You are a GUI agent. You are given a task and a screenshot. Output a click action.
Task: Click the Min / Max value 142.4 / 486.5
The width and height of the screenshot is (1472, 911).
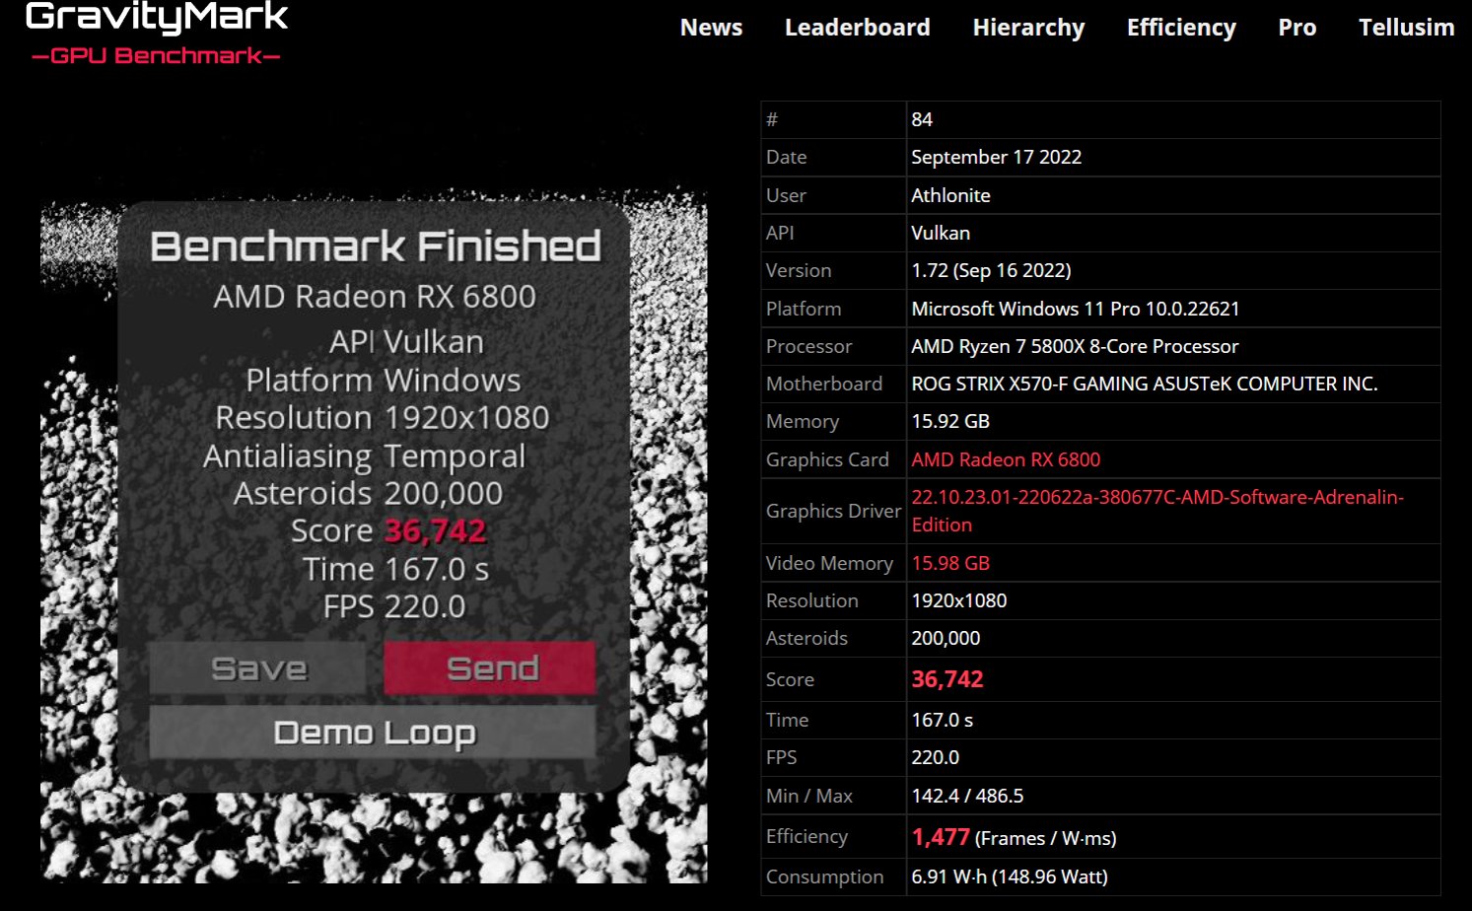click(x=967, y=796)
